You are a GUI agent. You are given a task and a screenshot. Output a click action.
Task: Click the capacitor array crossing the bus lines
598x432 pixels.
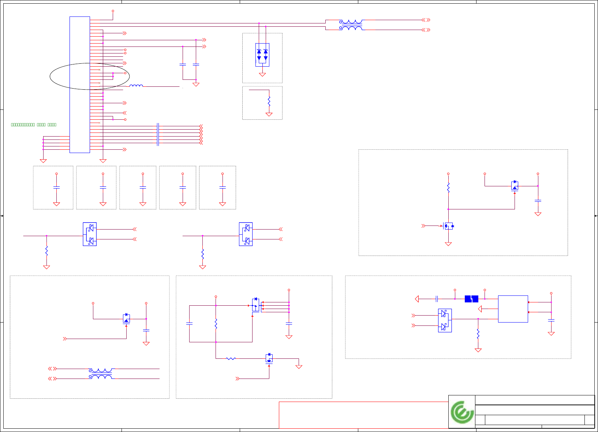point(158,134)
